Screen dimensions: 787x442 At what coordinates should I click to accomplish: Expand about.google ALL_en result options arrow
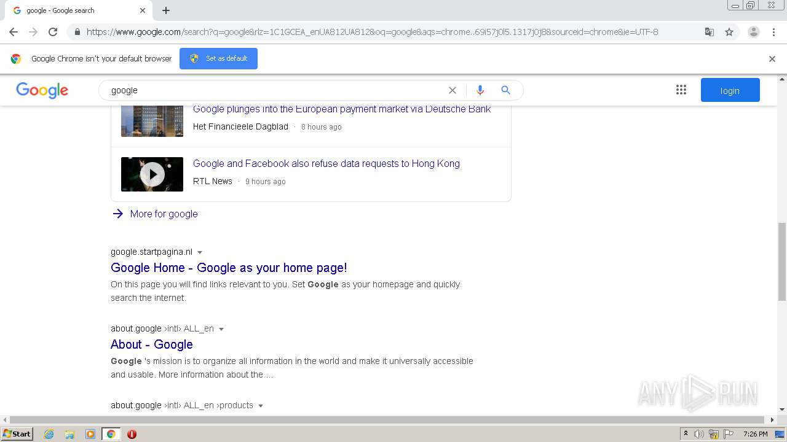(221, 329)
